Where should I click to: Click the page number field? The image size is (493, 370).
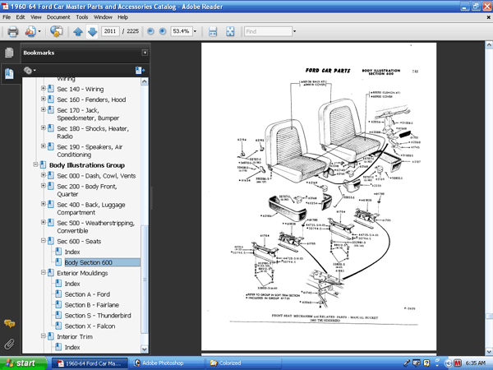[x=110, y=31]
